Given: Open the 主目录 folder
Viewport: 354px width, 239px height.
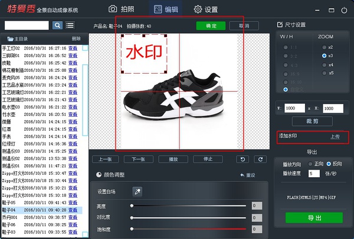Looking at the screenshot, I should pos(17,39).
